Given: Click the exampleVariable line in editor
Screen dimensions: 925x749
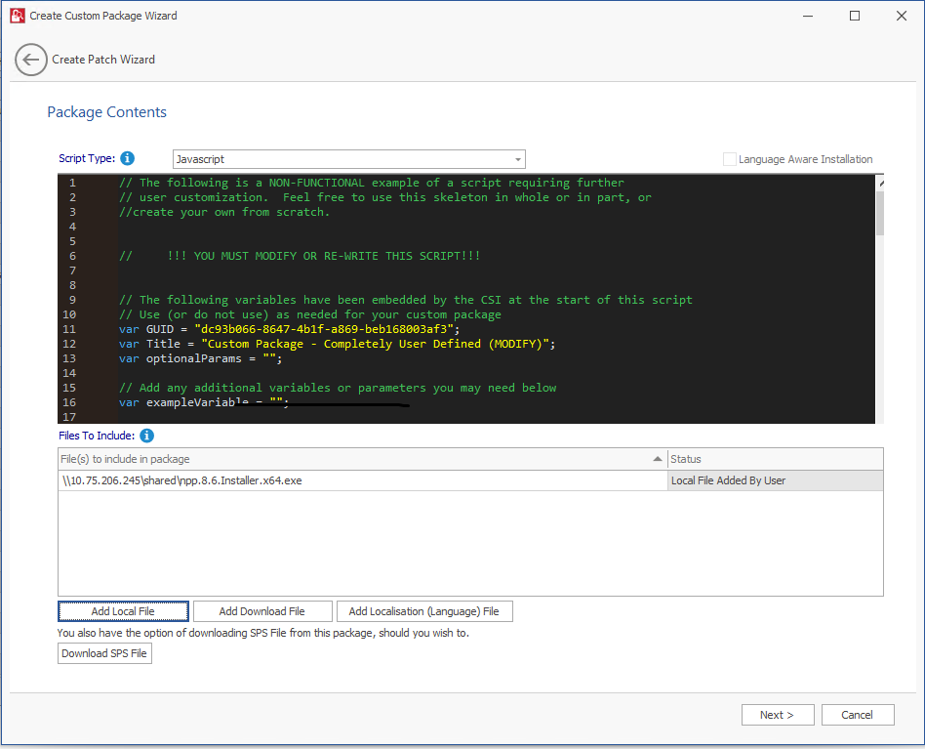Looking at the screenshot, I should click(204, 402).
